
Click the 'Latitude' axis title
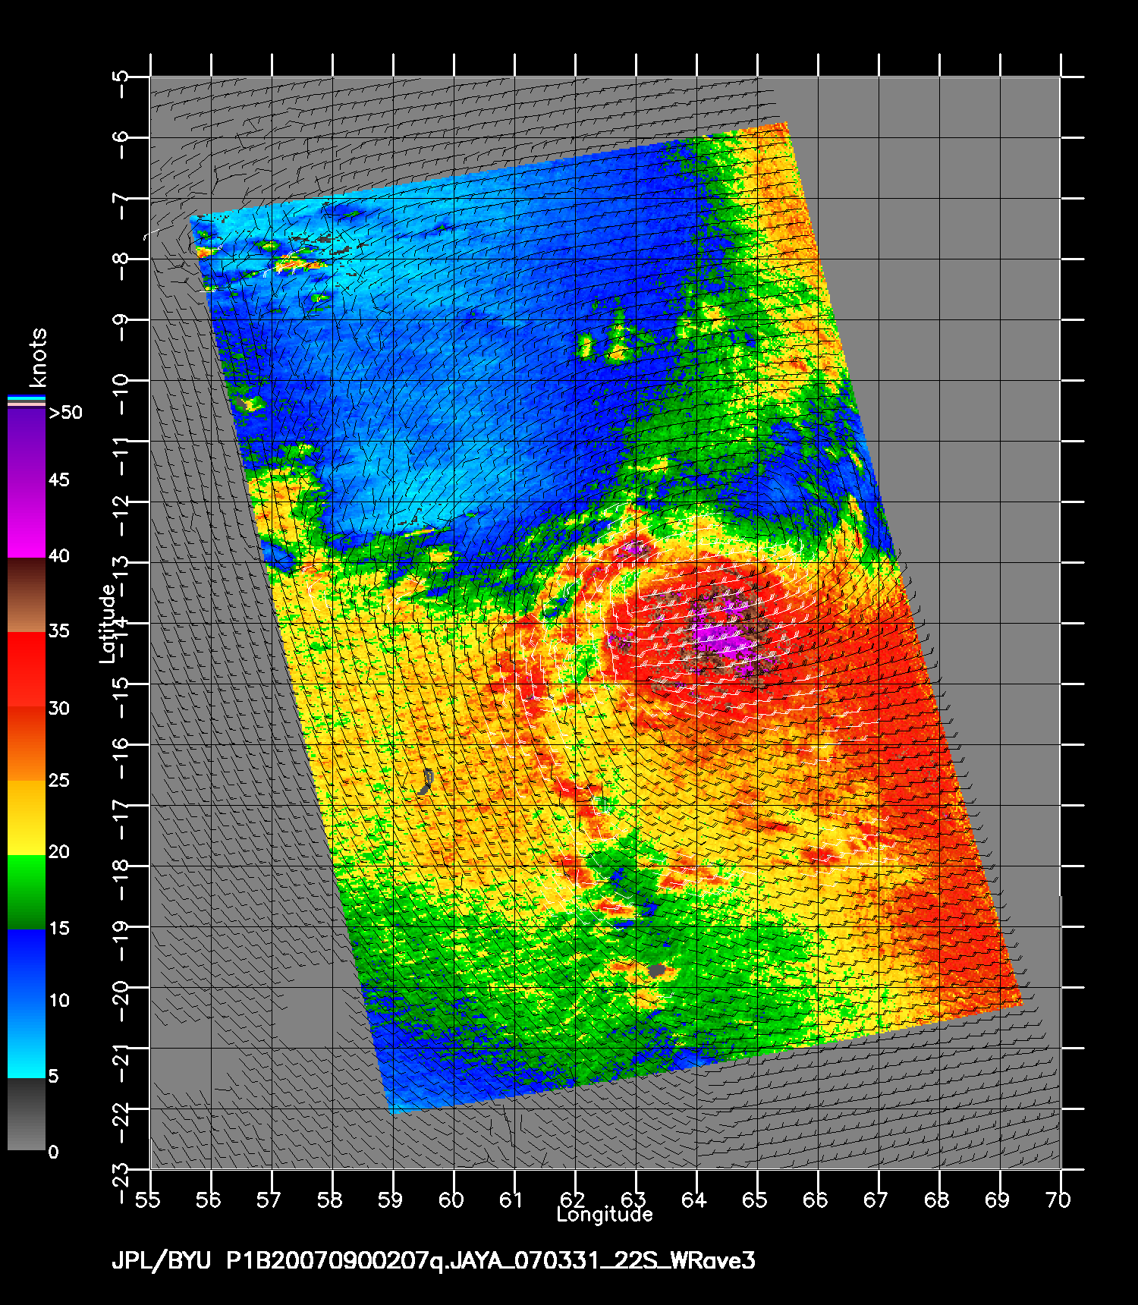[x=108, y=624]
